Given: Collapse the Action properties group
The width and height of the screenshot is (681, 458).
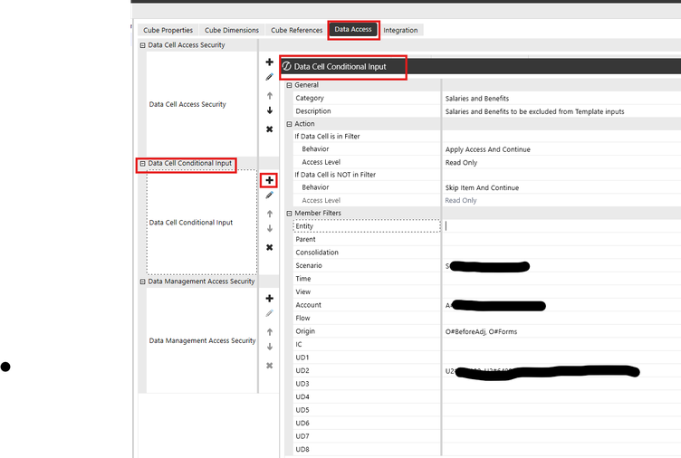Looking at the screenshot, I should 290,124.
